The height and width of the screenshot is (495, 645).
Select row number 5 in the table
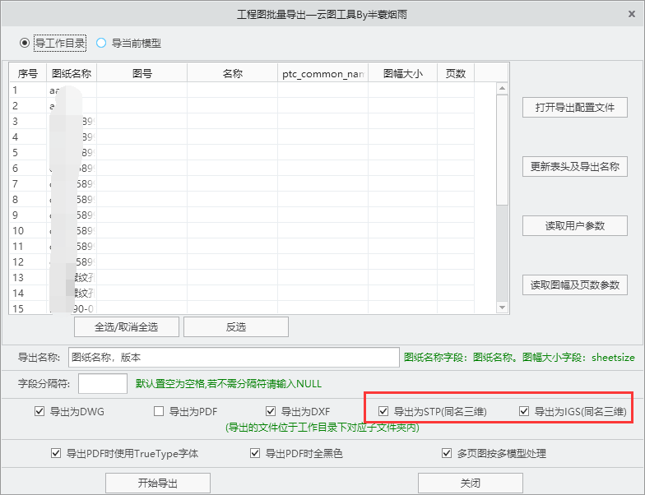pos(242,153)
